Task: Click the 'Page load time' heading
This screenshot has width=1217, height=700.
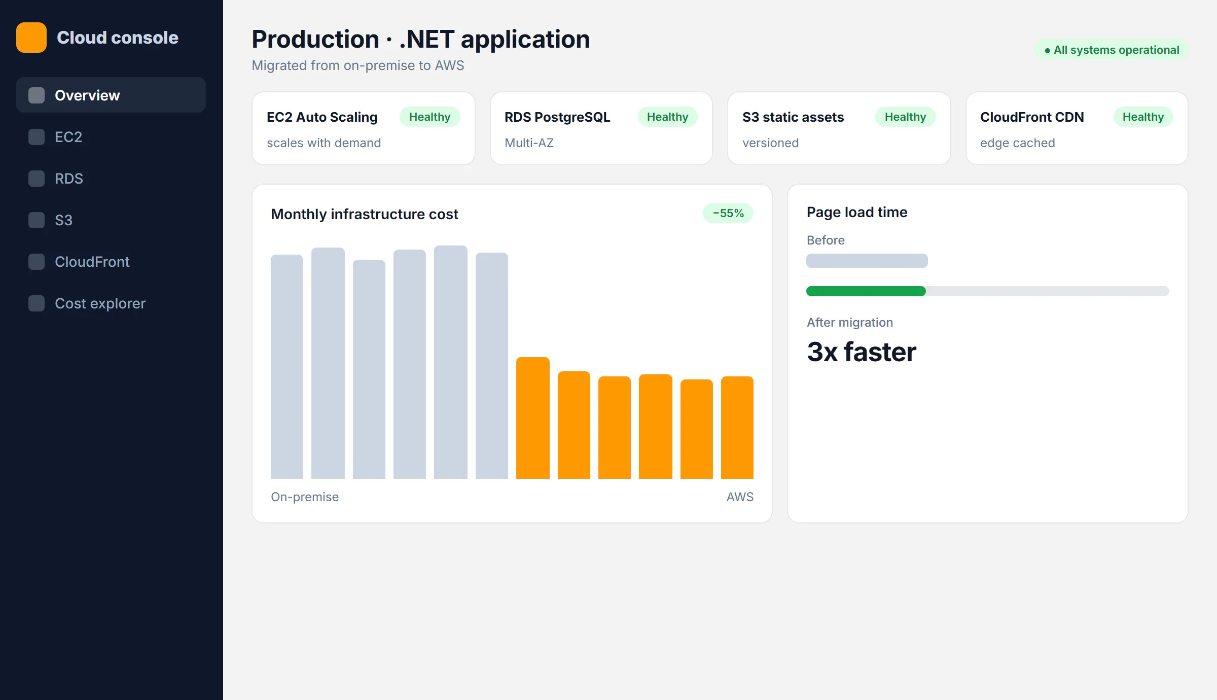Action: [857, 212]
